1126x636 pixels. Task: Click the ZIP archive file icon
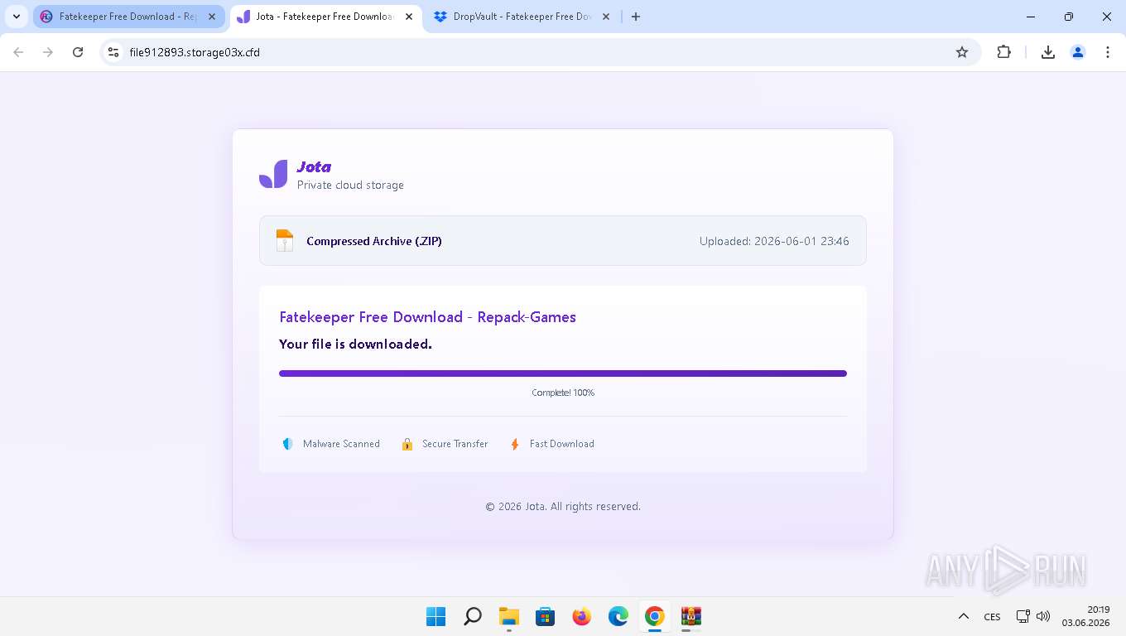[x=285, y=241]
